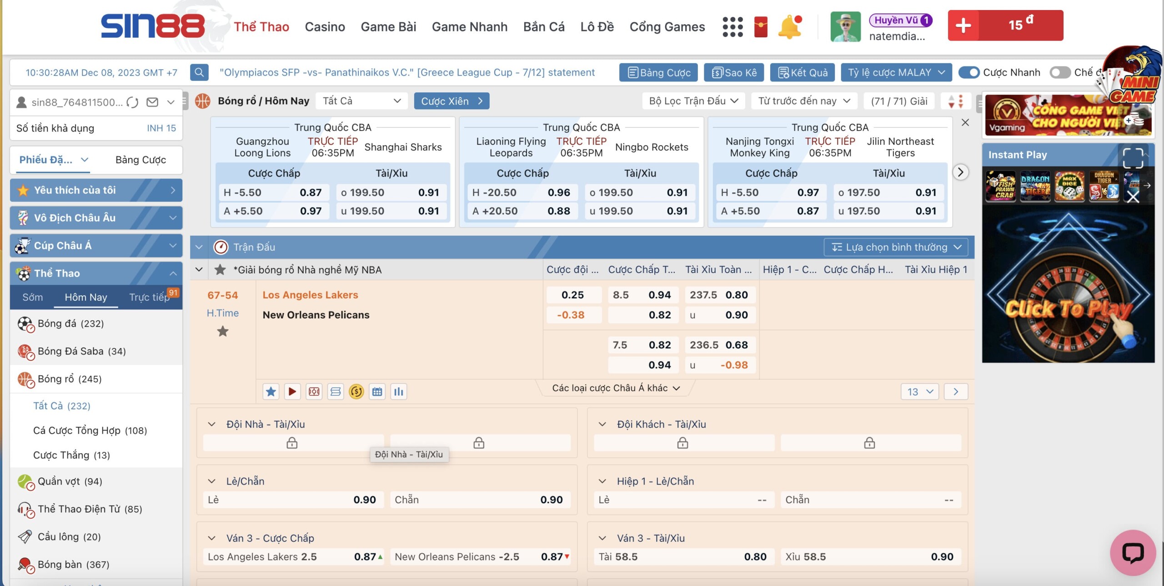1164x586 pixels.
Task: Pick Lẻ odds 0.90
Action: click(293, 500)
